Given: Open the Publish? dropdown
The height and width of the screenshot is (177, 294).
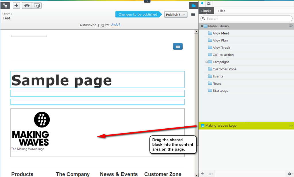Looking at the screenshot, I should [176, 14].
